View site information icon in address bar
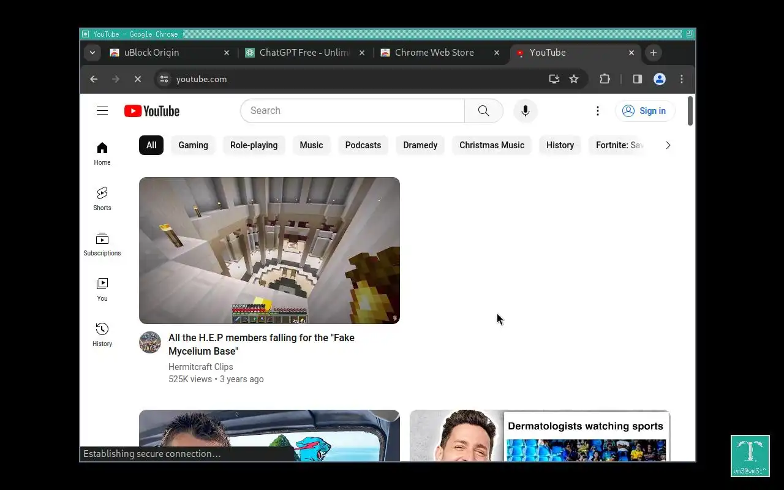784x490 pixels. pyautogui.click(x=163, y=79)
